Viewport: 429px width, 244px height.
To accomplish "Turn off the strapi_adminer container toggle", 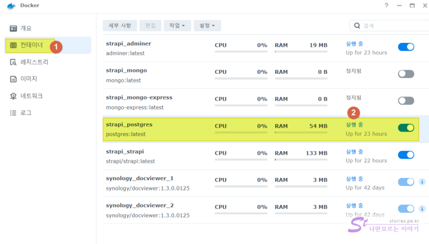I will [406, 47].
